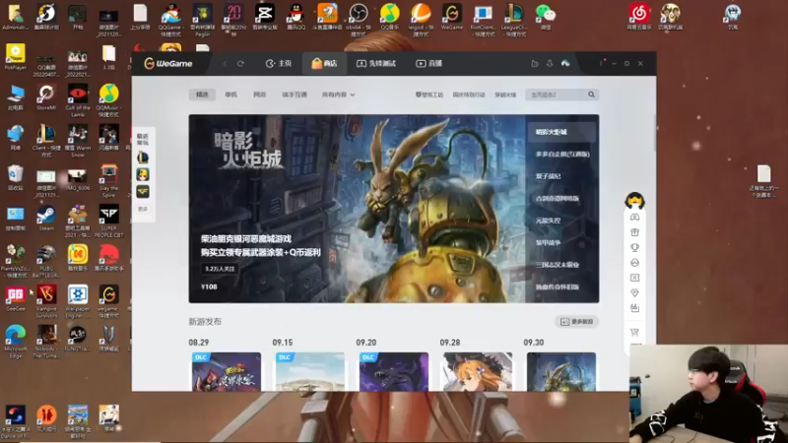
Task: Open Microsoft Edge desktop shortcut
Action: coord(15,342)
